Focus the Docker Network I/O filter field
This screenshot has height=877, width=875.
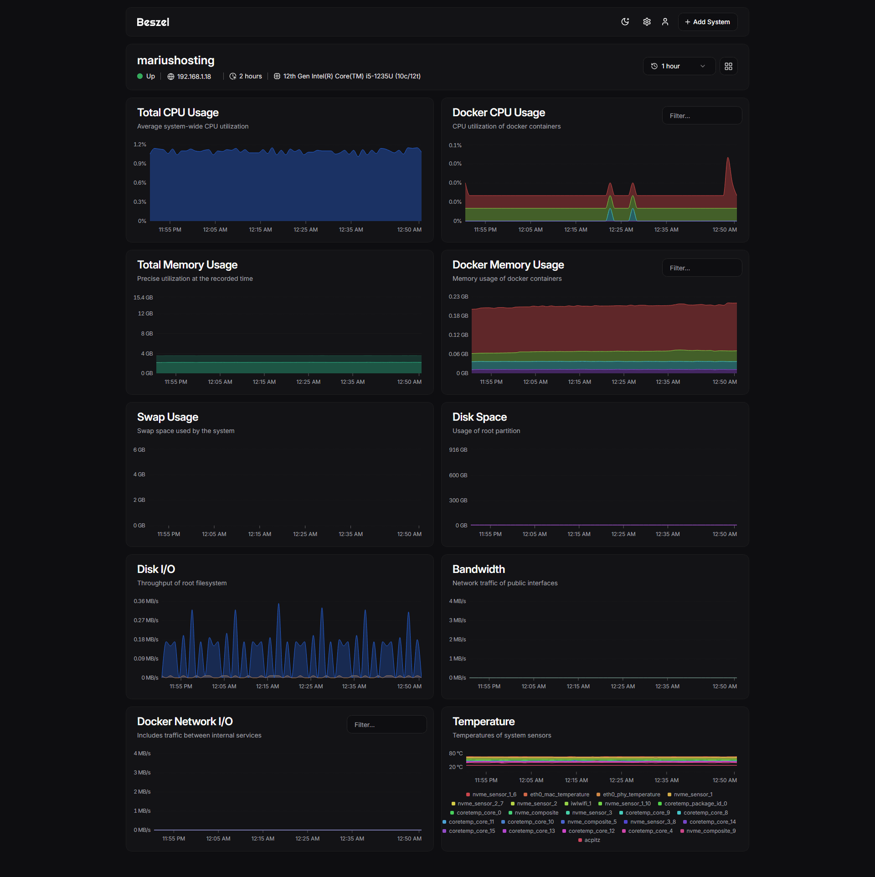[x=386, y=725]
